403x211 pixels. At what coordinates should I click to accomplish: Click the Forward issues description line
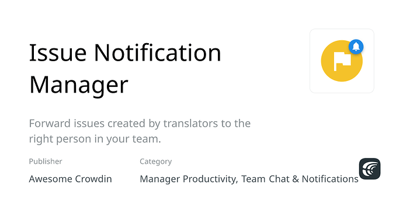(140, 124)
